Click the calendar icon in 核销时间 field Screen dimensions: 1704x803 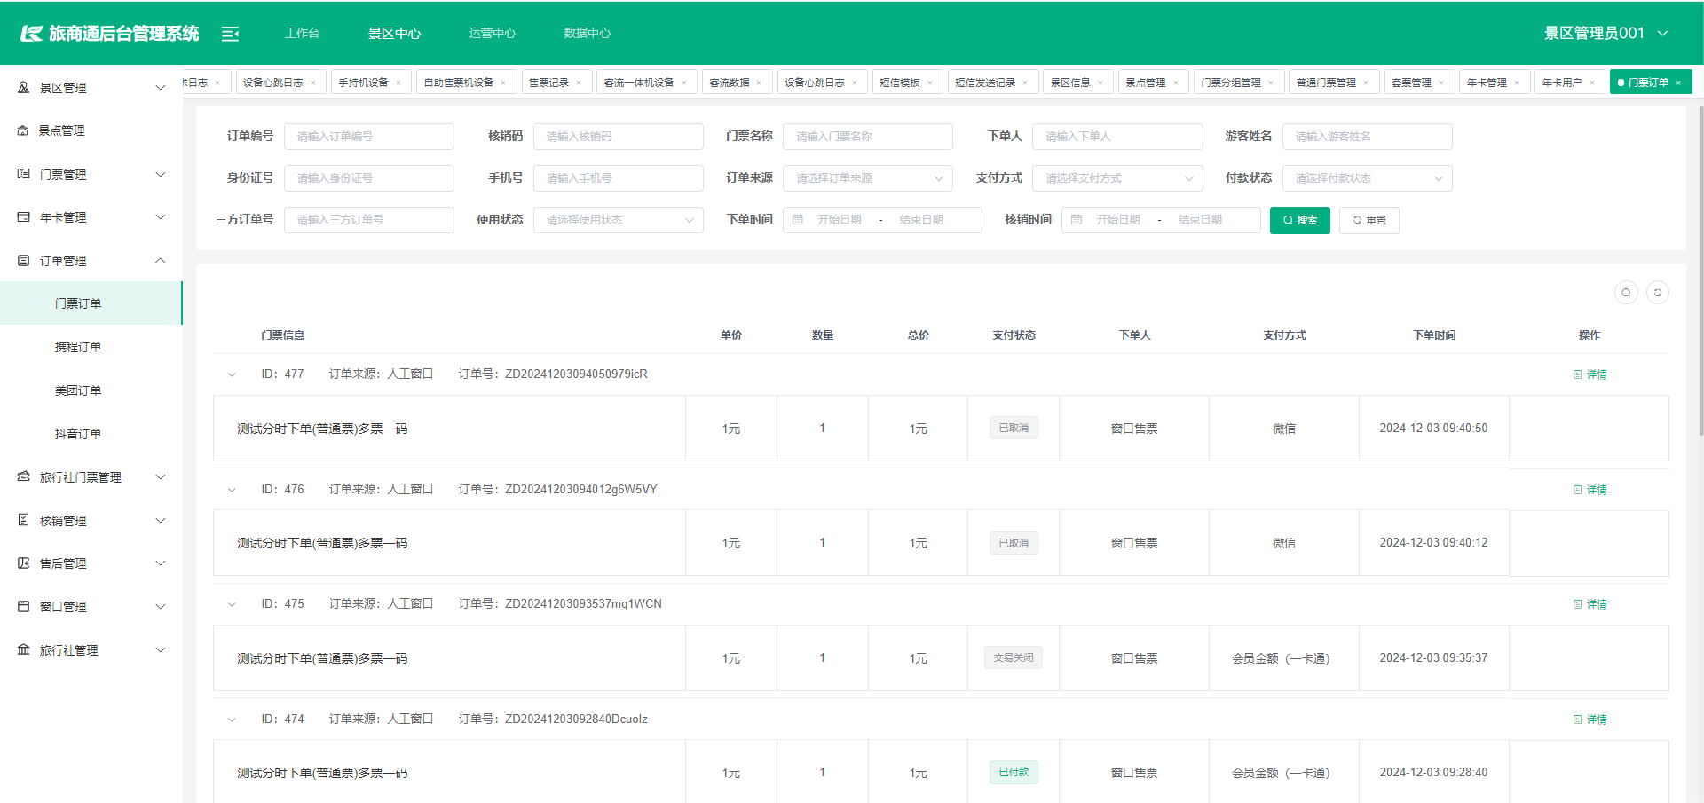click(x=1077, y=220)
